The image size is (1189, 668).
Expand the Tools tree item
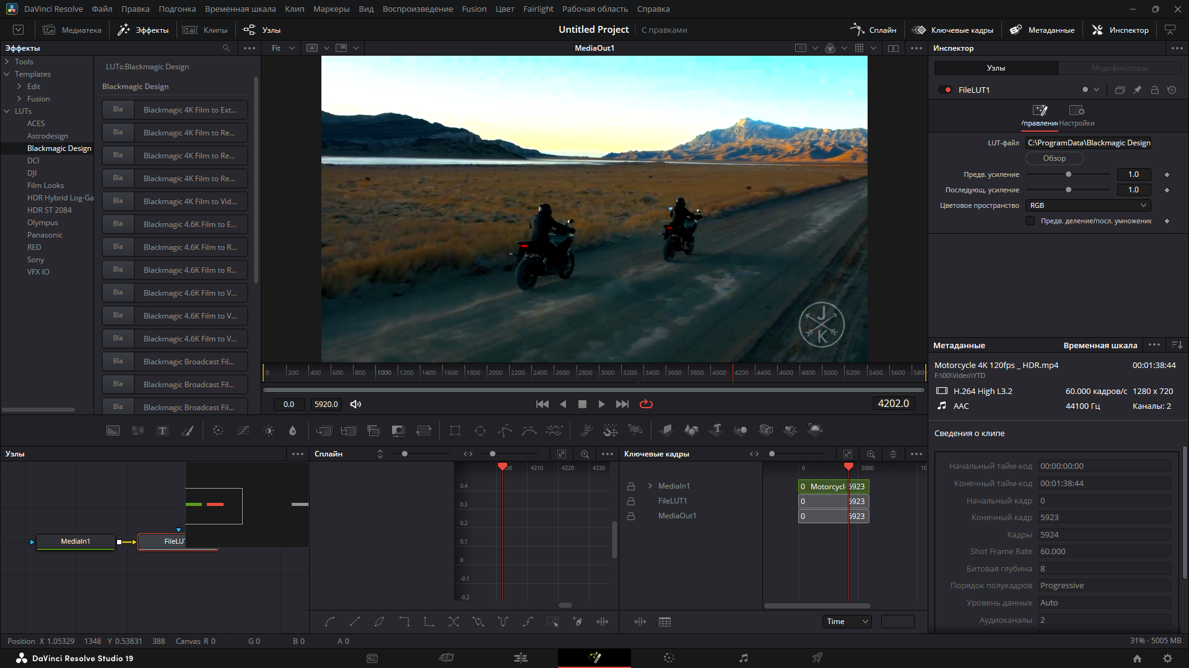pos(7,61)
